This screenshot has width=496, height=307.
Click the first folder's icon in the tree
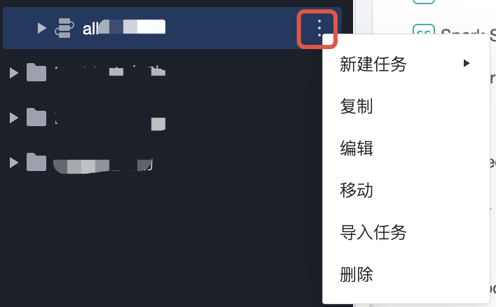tap(36, 72)
